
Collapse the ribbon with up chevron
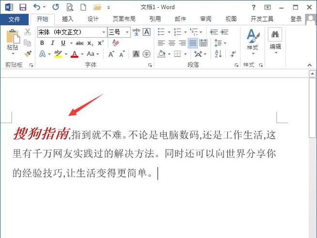310,65
